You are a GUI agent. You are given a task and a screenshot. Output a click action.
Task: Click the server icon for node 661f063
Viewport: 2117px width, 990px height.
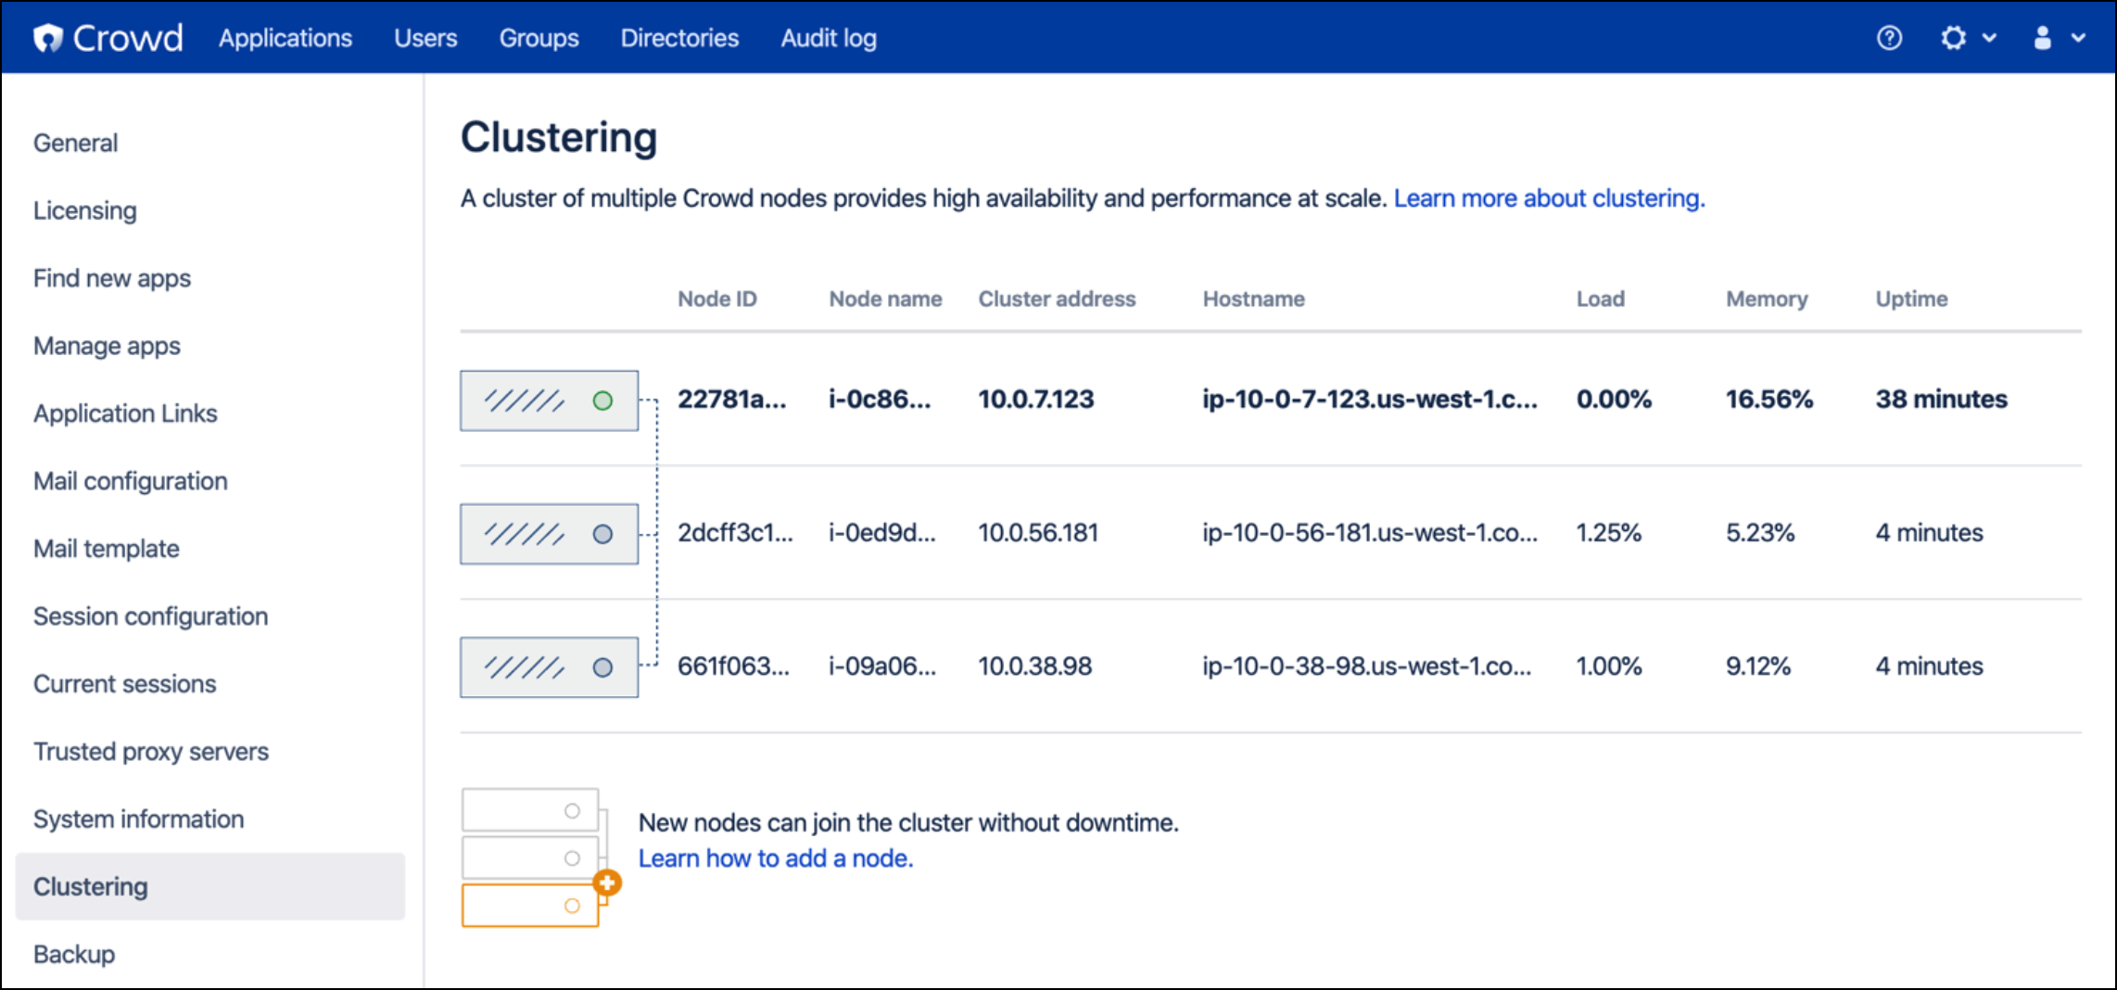549,667
